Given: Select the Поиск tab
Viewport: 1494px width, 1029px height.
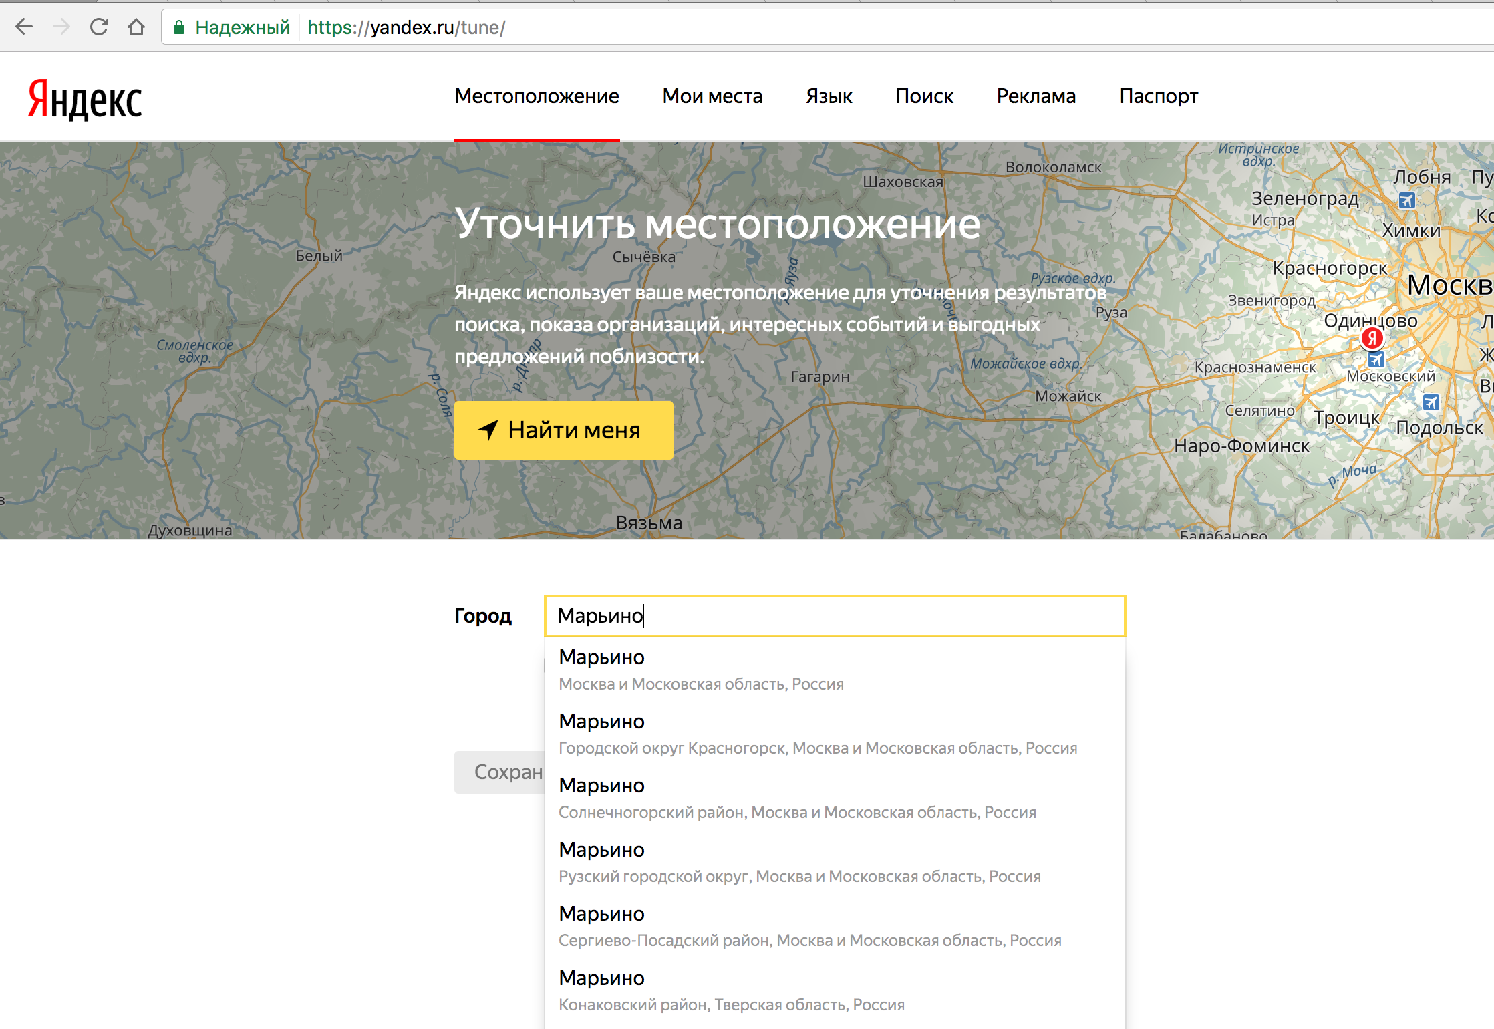Looking at the screenshot, I should point(924,96).
